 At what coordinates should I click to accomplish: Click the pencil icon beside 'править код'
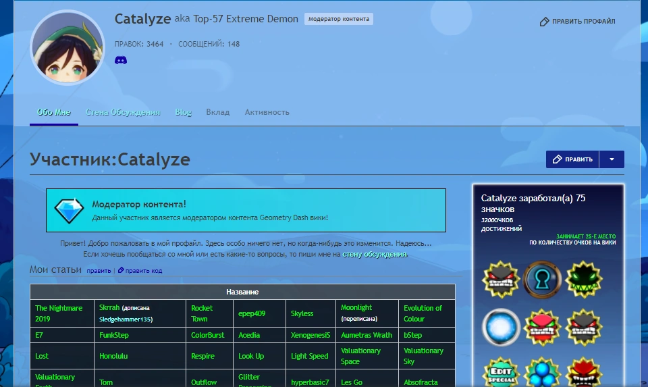pyautogui.click(x=121, y=270)
